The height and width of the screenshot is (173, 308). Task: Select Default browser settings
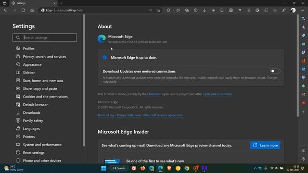click(35, 105)
